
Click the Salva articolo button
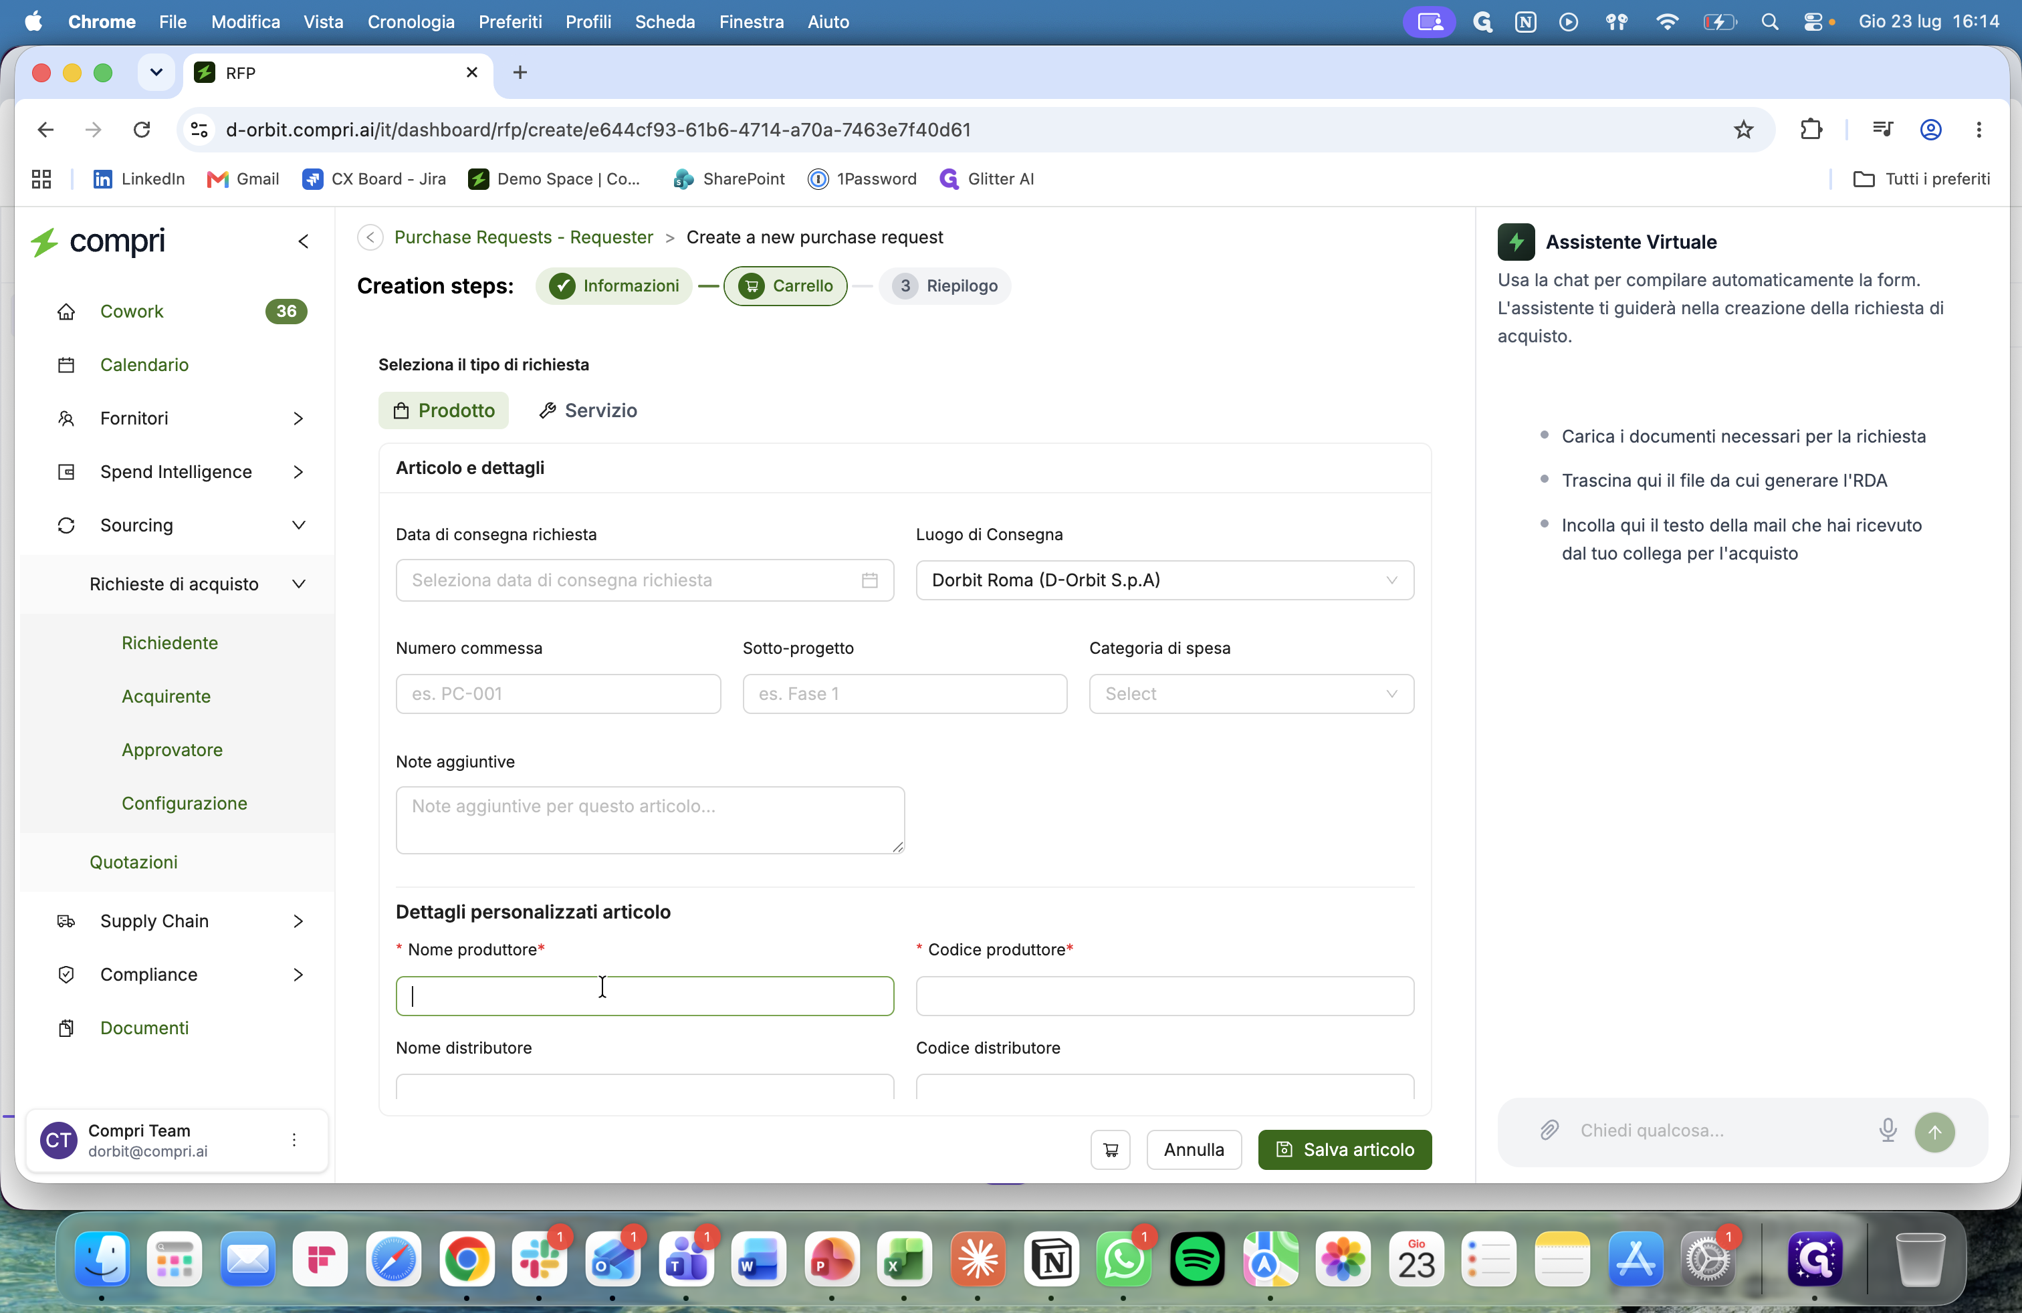[1345, 1150]
